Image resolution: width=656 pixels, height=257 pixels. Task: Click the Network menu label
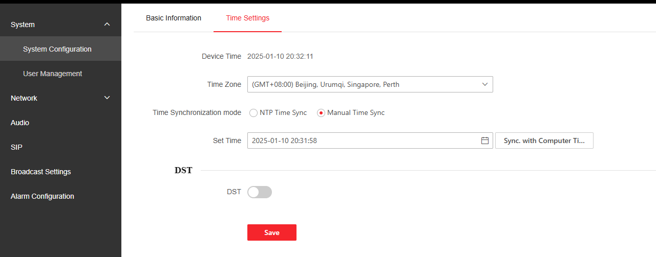pyautogui.click(x=24, y=98)
